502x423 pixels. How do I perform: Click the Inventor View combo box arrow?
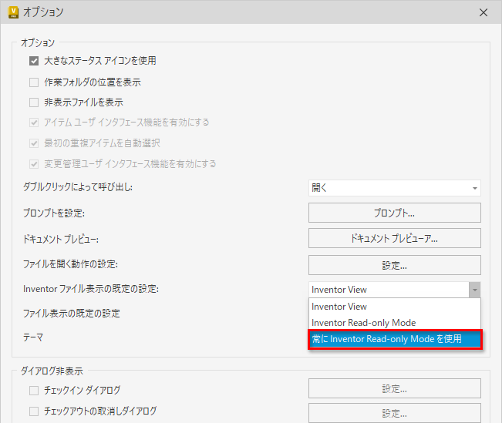[x=475, y=290]
